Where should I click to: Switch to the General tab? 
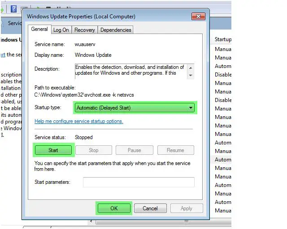coord(39,29)
